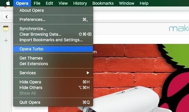The image size is (189, 112).
Task: Click the Opera menu bar item
Action: coord(22,3)
